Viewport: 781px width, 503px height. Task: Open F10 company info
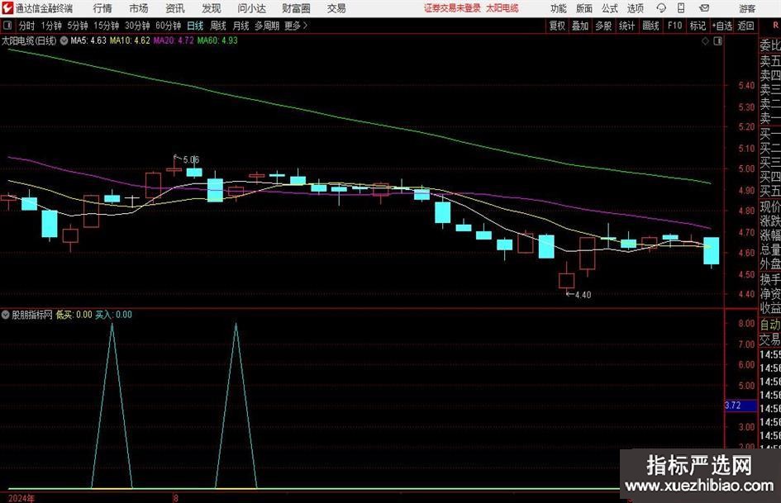(675, 26)
